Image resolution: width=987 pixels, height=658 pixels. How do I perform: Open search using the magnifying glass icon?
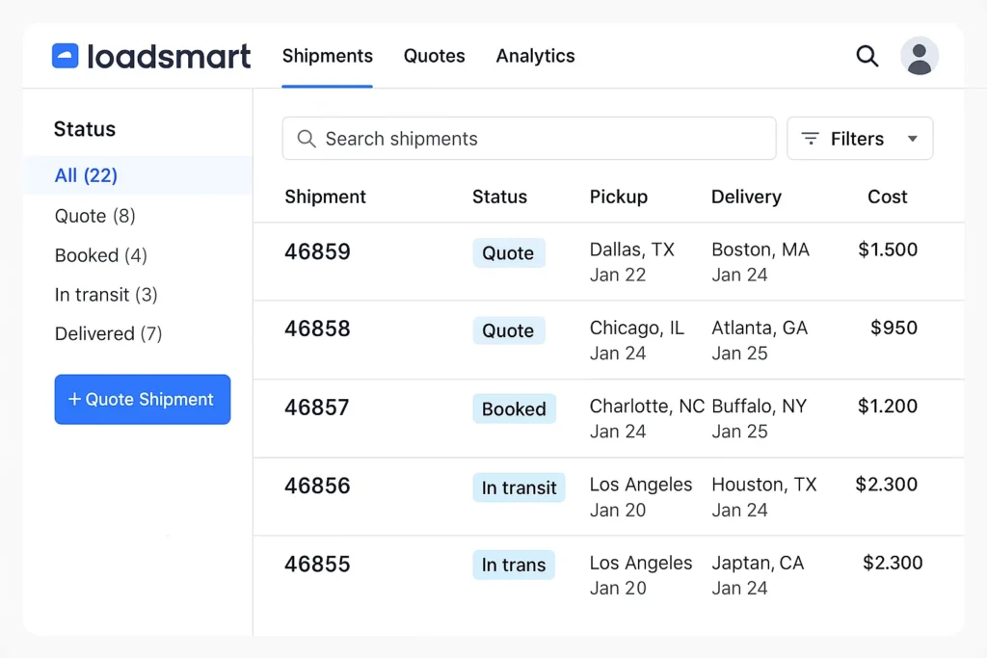point(867,56)
